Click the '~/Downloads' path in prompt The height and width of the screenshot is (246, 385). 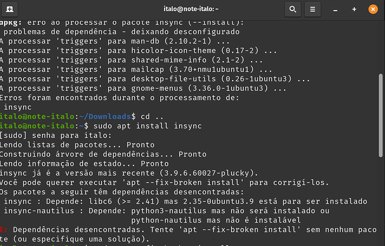point(105,116)
